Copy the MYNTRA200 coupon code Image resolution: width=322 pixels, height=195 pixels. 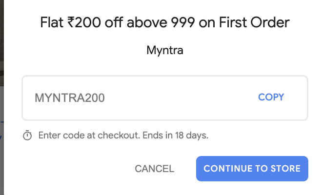tap(271, 97)
